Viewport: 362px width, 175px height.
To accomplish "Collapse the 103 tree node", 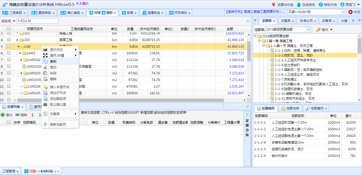I will click(17, 40).
